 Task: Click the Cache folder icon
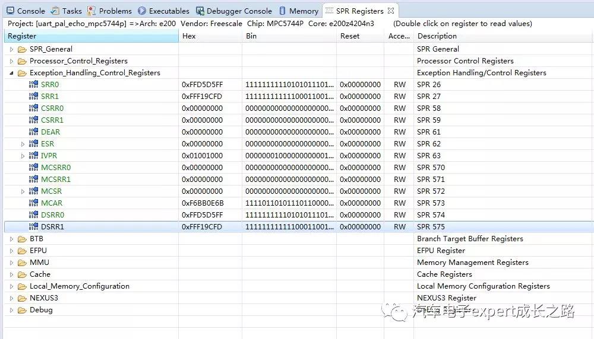pos(22,274)
